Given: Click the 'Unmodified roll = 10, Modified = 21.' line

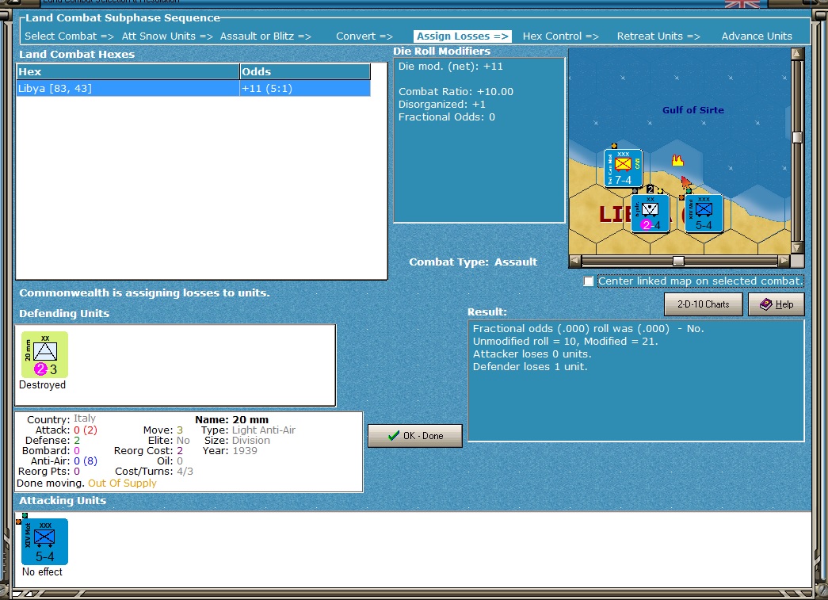Looking at the screenshot, I should 566,341.
